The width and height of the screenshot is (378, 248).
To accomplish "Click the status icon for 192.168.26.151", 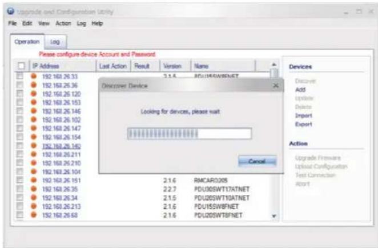I will pyautogui.click(x=34, y=180).
